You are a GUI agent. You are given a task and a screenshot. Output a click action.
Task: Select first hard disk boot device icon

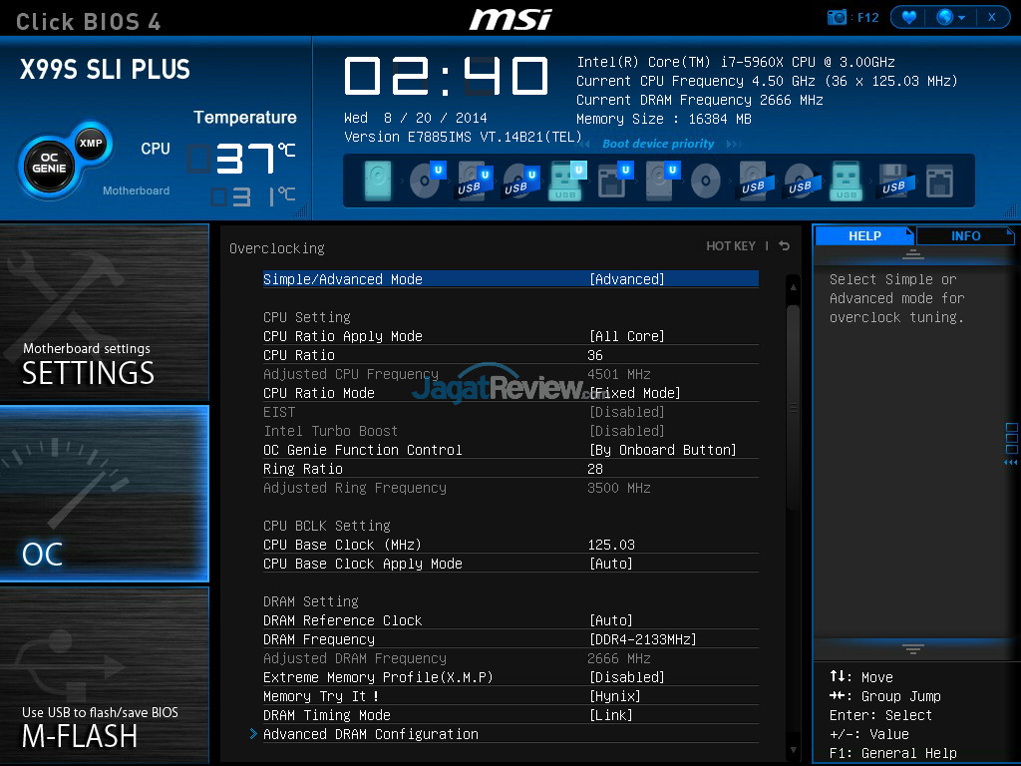378,181
